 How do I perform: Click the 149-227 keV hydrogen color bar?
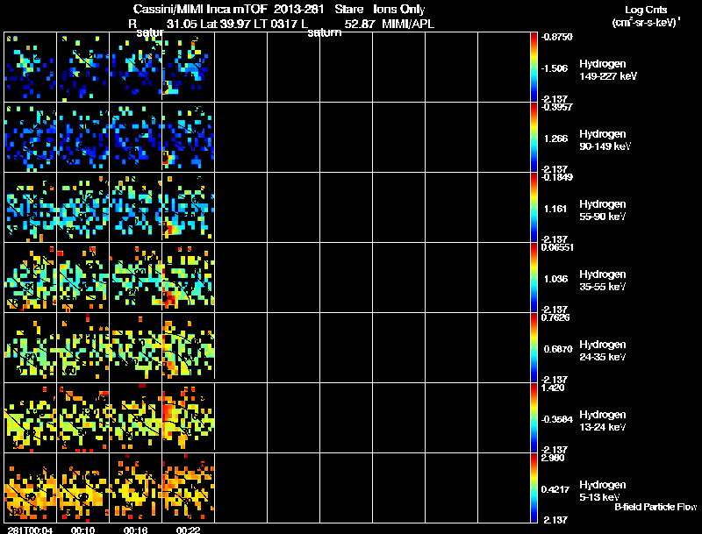pyautogui.click(x=534, y=68)
